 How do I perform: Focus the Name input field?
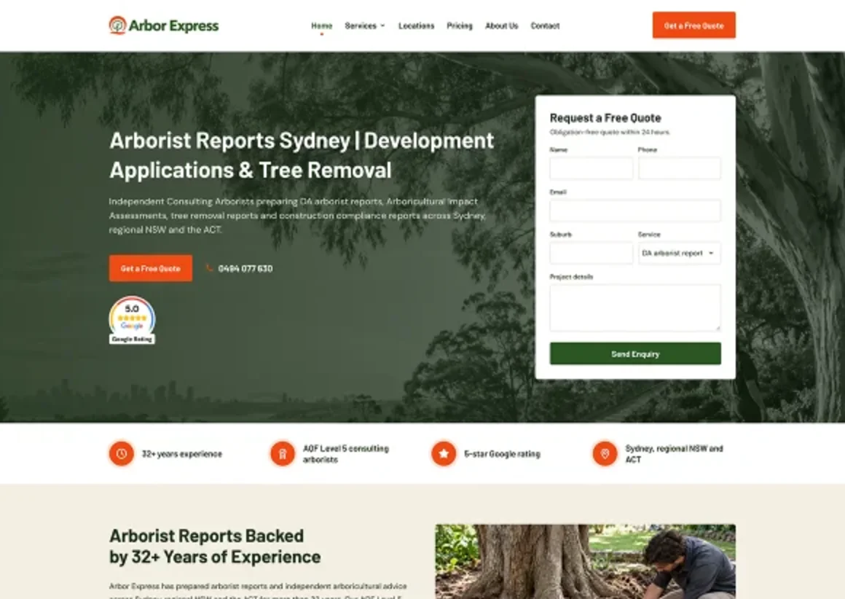pyautogui.click(x=591, y=168)
